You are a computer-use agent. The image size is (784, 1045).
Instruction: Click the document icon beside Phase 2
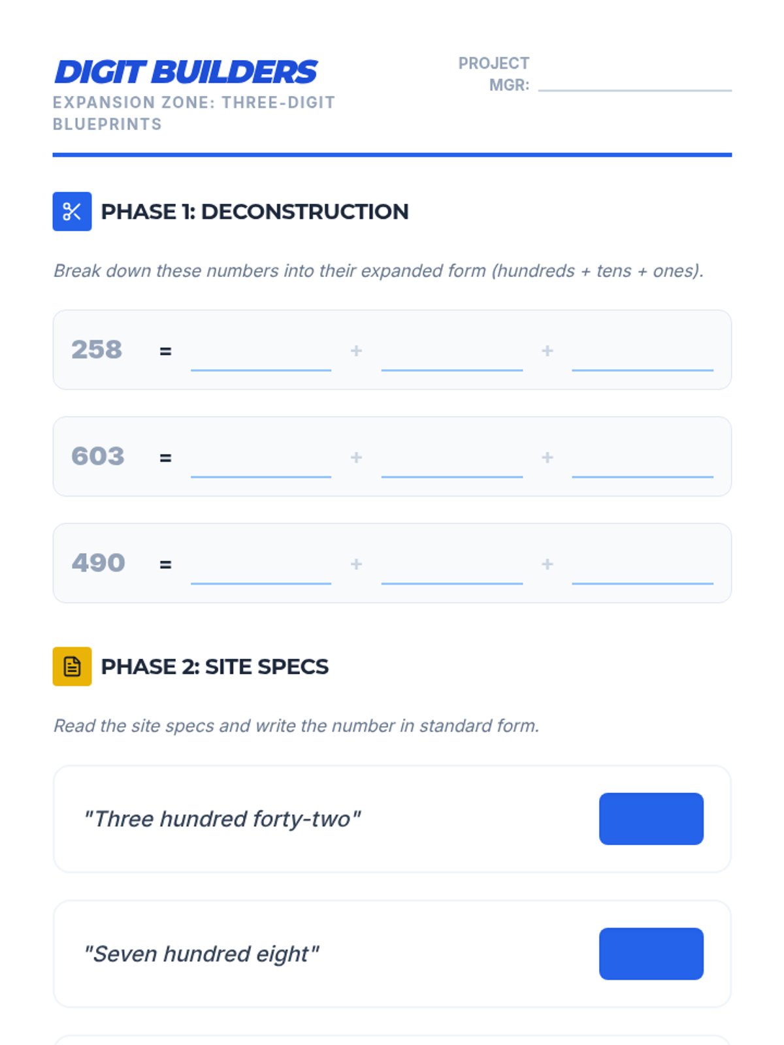(x=72, y=666)
